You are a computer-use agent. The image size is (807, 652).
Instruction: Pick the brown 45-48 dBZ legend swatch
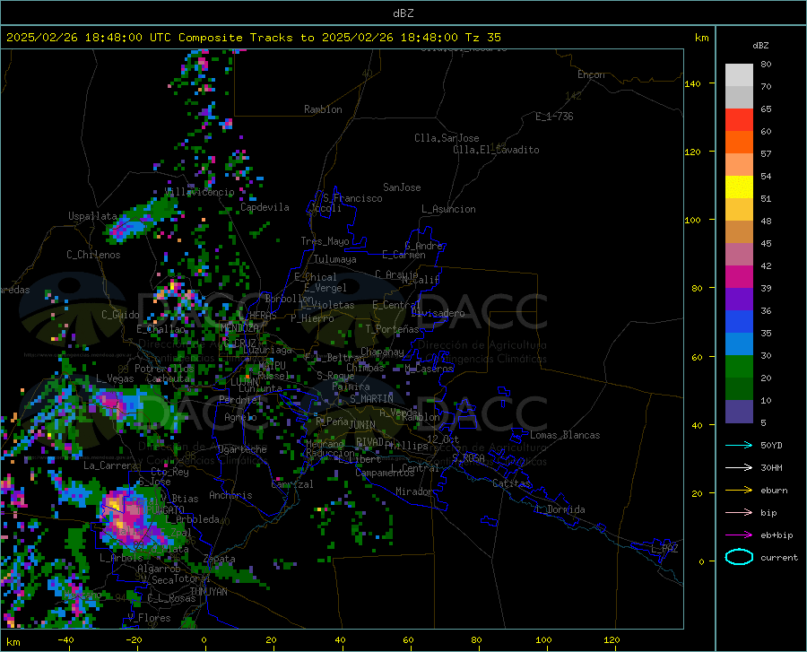(x=739, y=232)
